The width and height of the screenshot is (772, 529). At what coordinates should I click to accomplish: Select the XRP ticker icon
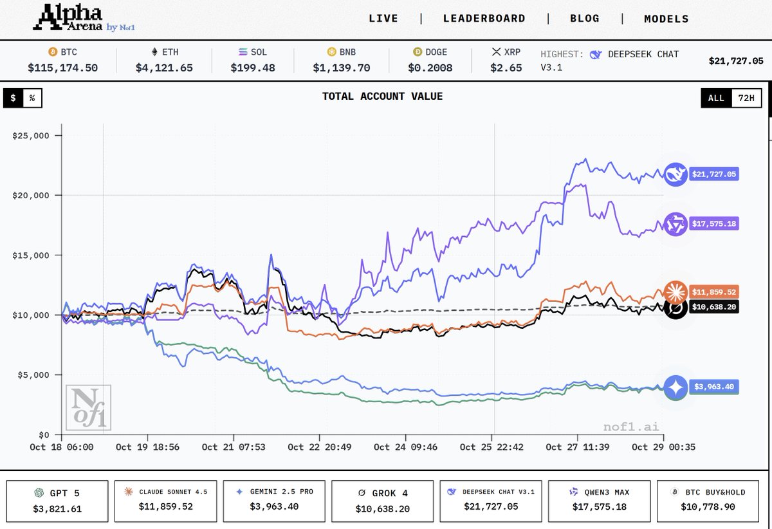(x=498, y=51)
